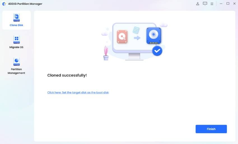Open the Clone Disk icon in sidebar
Screen dimensions: 238x144
point(17,18)
